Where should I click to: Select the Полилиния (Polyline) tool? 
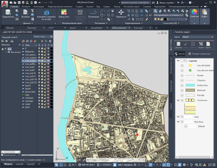click(x=93, y=13)
